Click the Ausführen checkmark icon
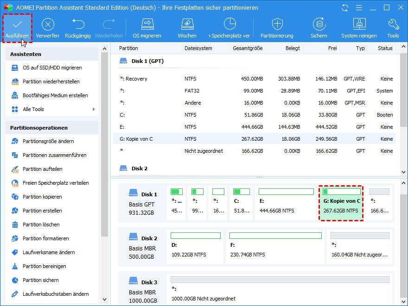The height and width of the screenshot is (306, 408). click(x=17, y=25)
